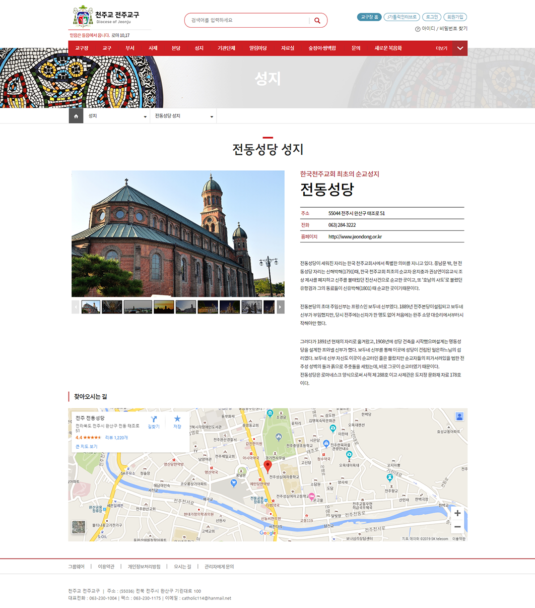Open the 부서 menu
535x608 pixels.
tap(130, 48)
